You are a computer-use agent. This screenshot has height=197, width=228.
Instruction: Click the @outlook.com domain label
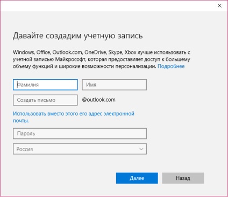tap(98, 100)
